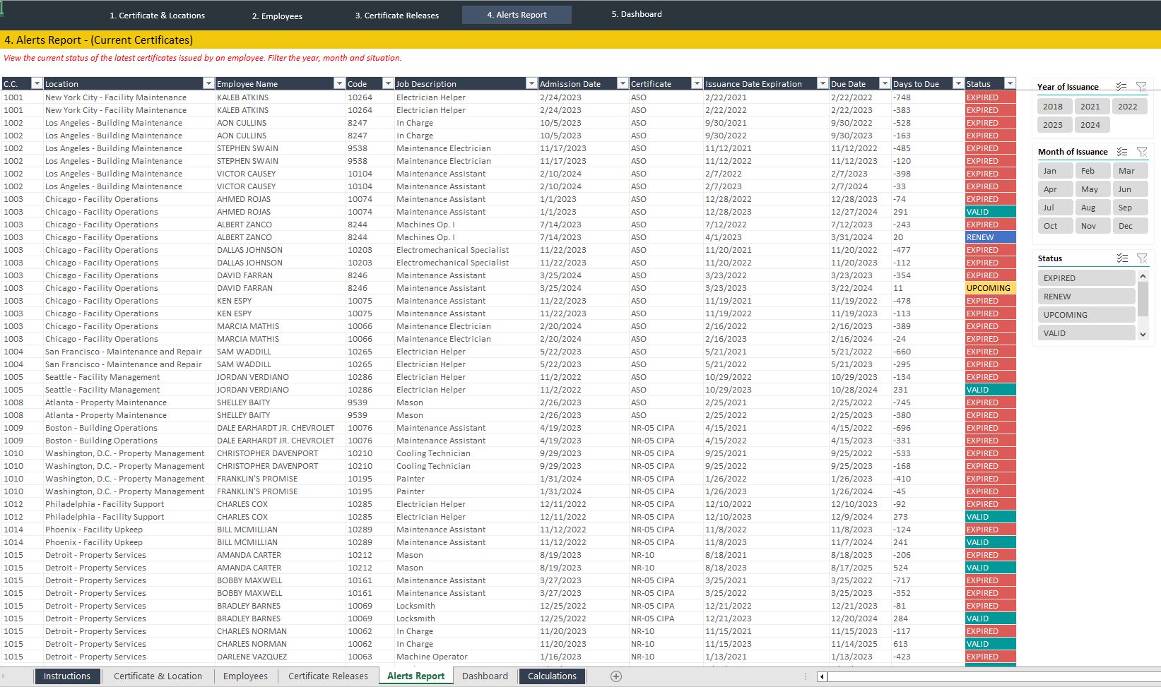The width and height of the screenshot is (1161, 687).
Task: Select the UPCOMING status cell for David Farran
Action: pyautogui.click(x=990, y=288)
